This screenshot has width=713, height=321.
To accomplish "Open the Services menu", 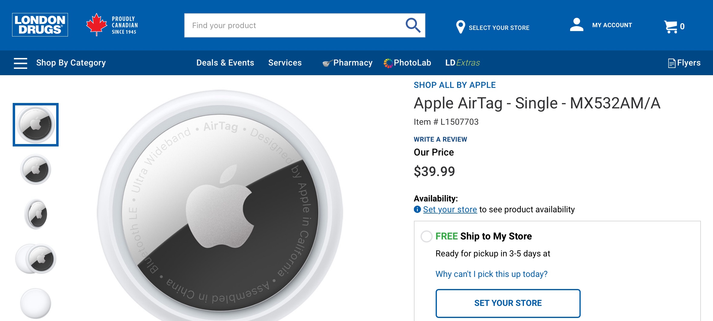I will (x=285, y=63).
